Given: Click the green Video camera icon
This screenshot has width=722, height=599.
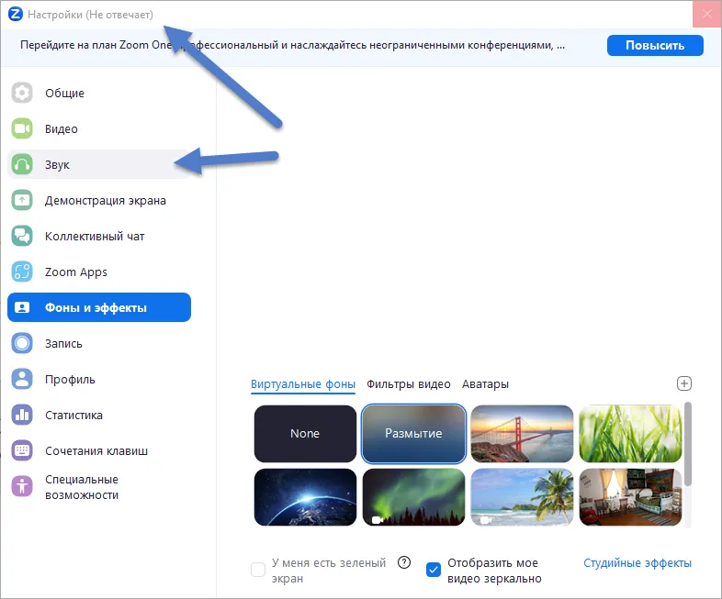Looking at the screenshot, I should point(22,128).
